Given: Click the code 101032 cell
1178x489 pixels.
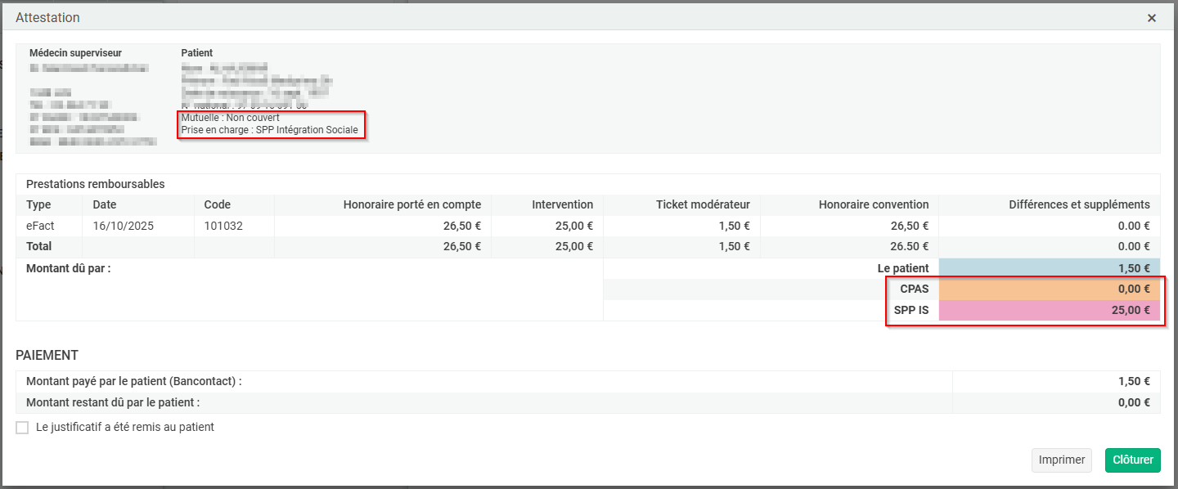Looking at the screenshot, I should (x=223, y=226).
